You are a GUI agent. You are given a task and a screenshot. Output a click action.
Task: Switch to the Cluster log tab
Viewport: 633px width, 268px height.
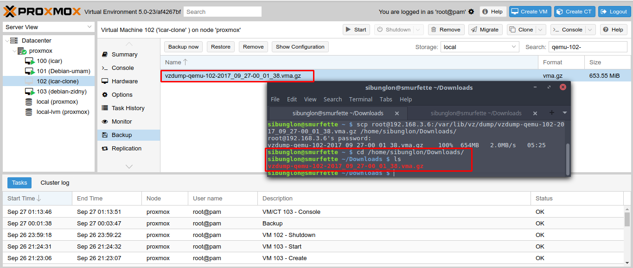pyautogui.click(x=55, y=183)
